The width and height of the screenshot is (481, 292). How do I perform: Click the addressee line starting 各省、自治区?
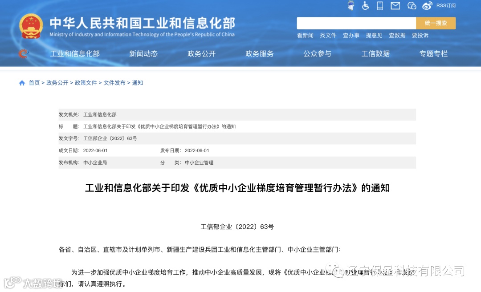(x=200, y=250)
